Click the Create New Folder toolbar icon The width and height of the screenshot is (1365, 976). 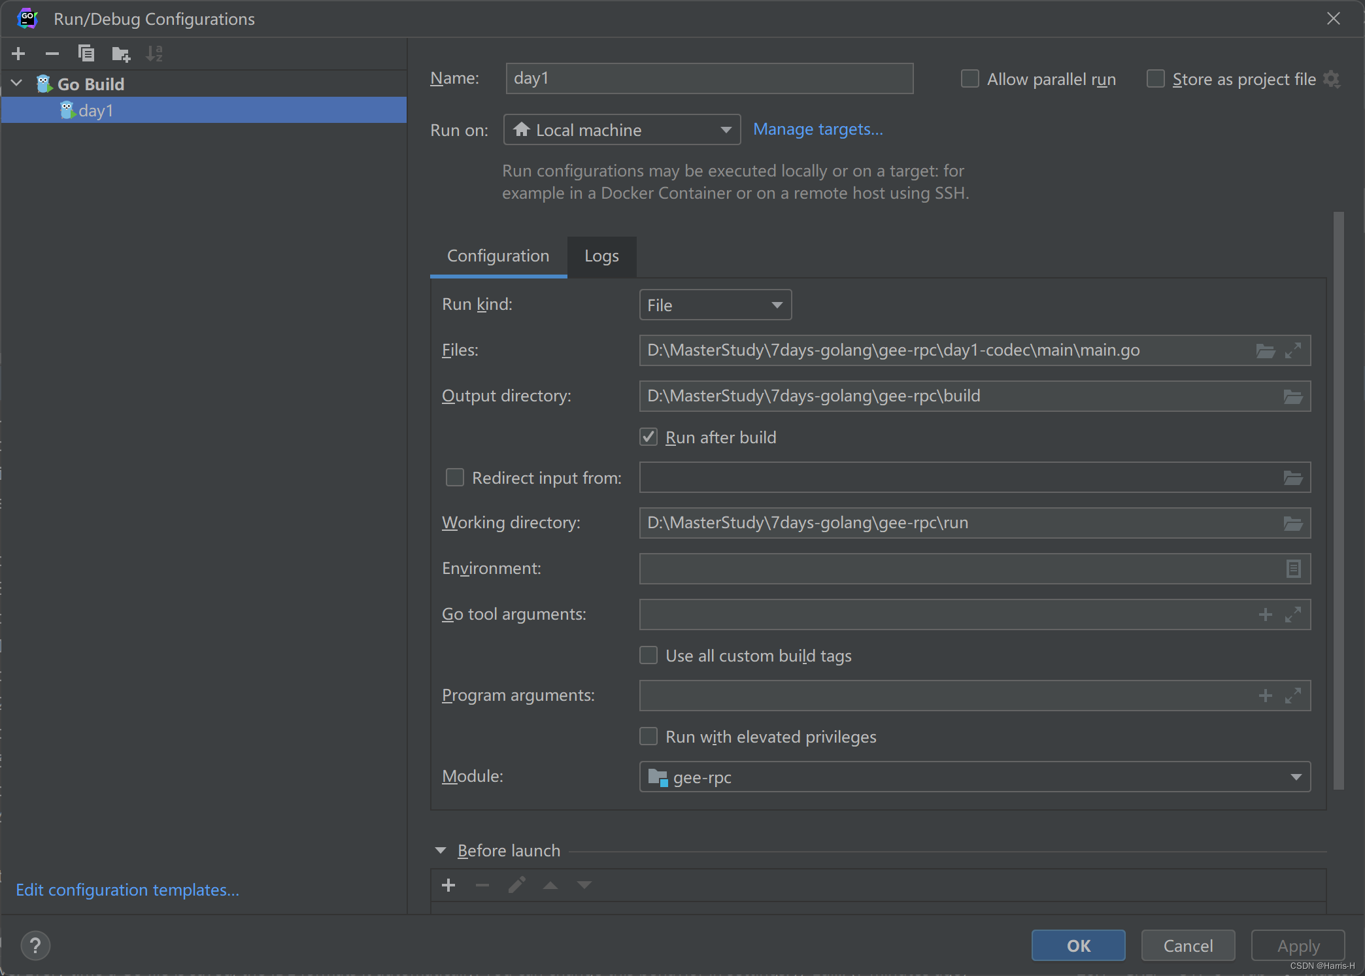point(120,54)
